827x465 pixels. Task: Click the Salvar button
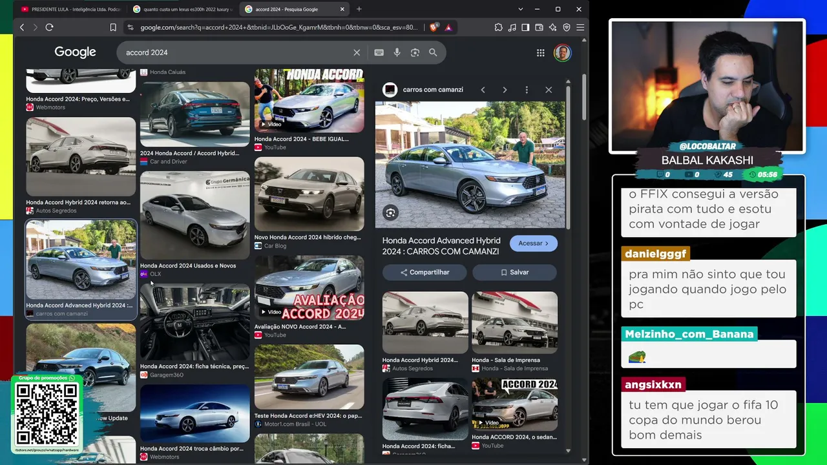[x=514, y=273]
